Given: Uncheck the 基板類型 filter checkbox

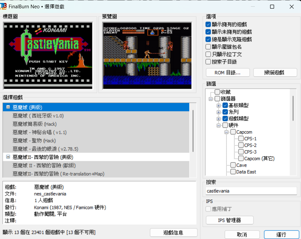Looking at the screenshot, I should point(225,105).
